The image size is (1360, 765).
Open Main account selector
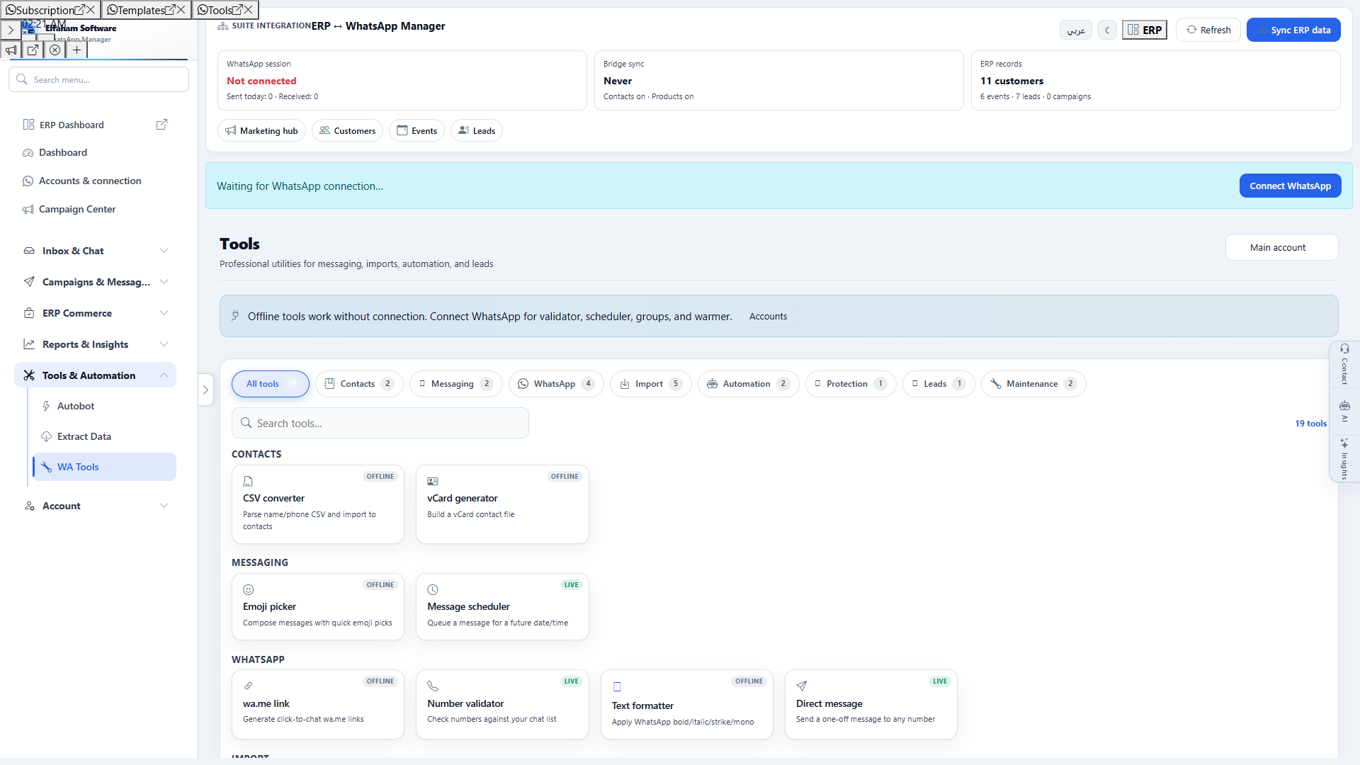1281,247
